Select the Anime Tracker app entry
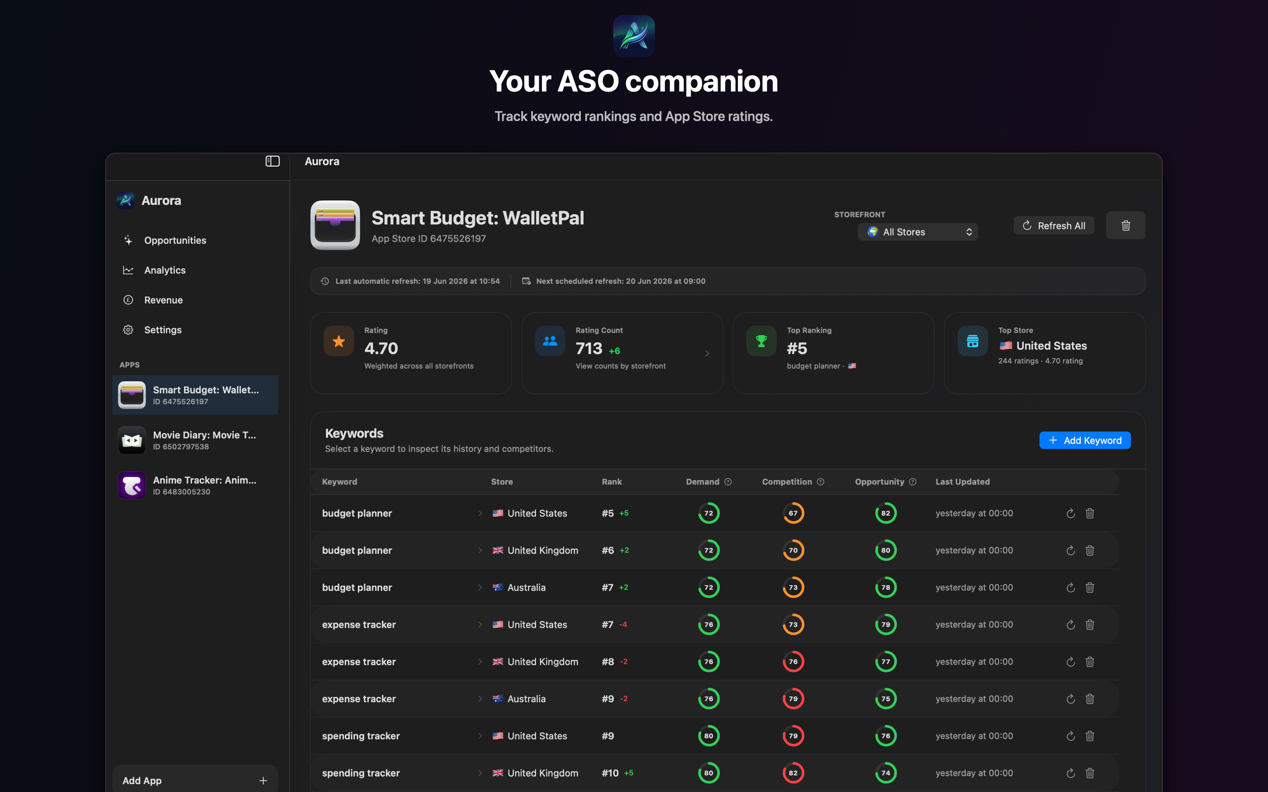The height and width of the screenshot is (792, 1268). (x=195, y=485)
